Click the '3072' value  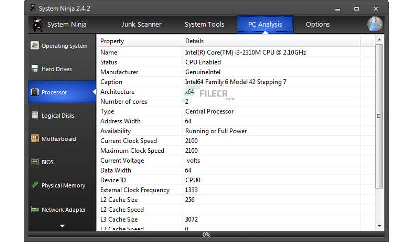tap(191, 219)
